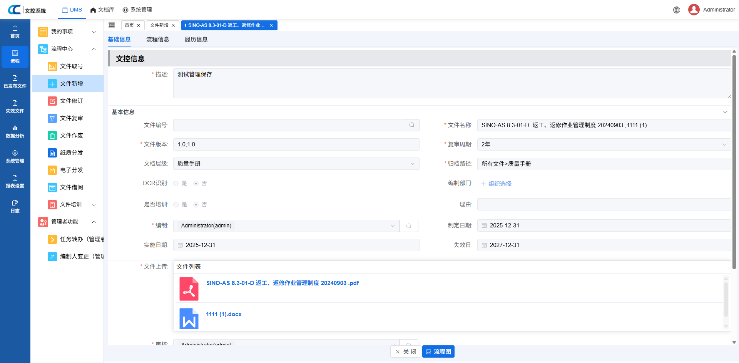Select 是 for 是否培训
The height and width of the screenshot is (363, 739).
pos(176,204)
